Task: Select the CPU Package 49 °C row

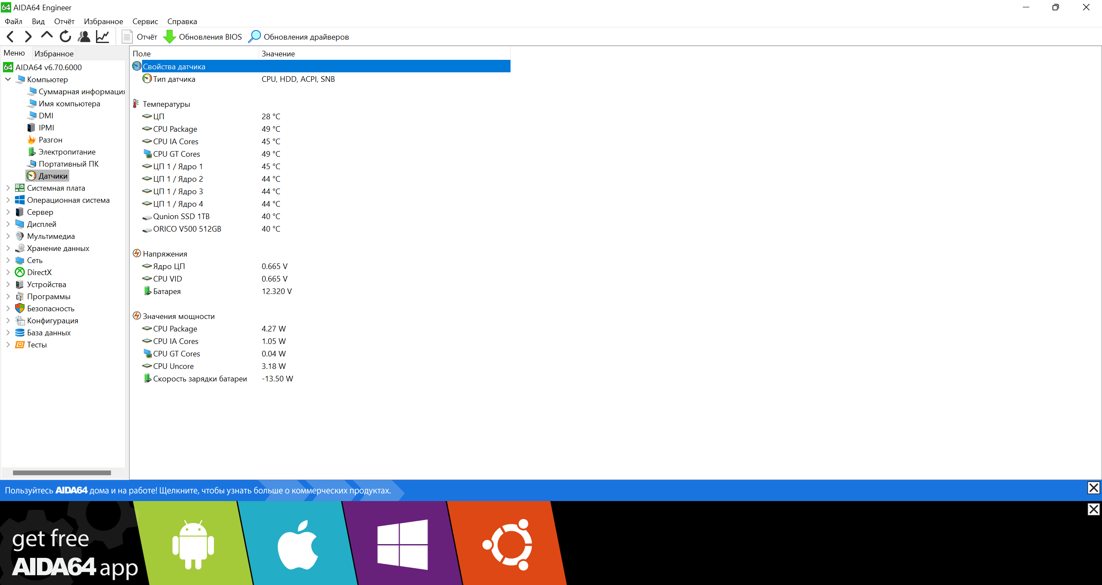Action: click(321, 129)
